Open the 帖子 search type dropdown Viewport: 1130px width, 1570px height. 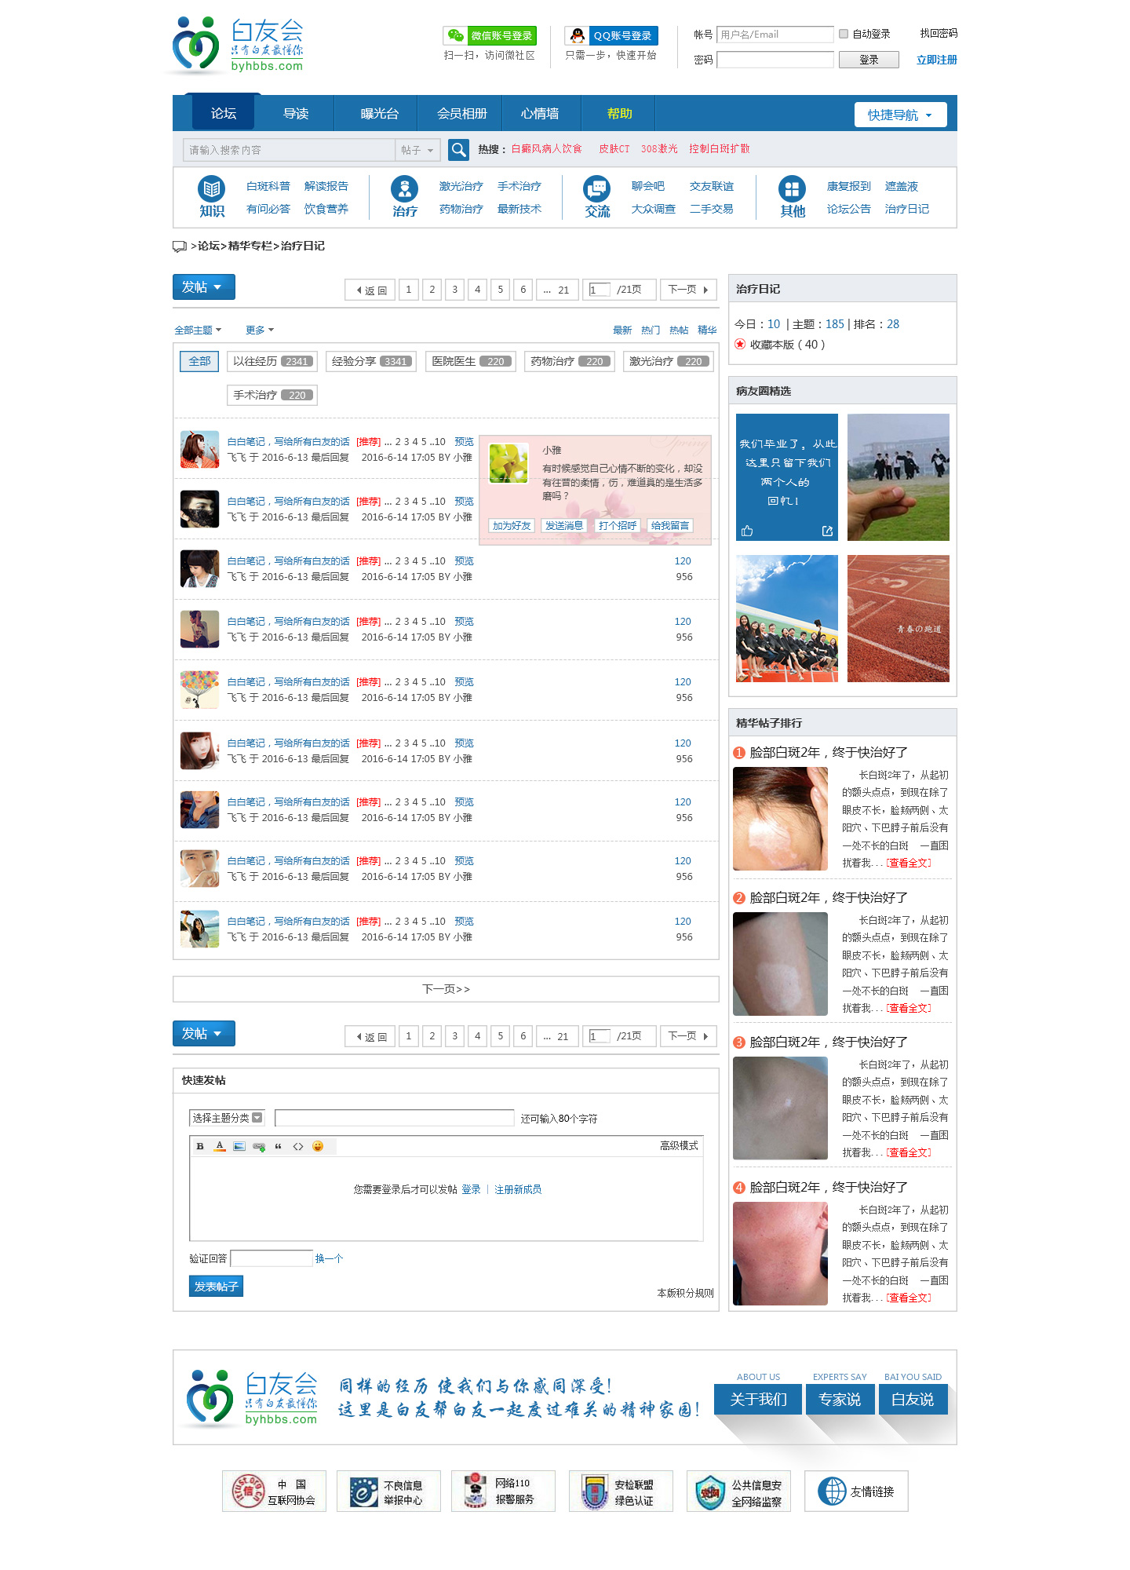[x=417, y=150]
